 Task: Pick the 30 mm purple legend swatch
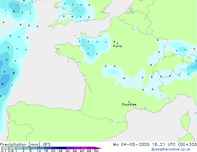[x=70, y=148]
